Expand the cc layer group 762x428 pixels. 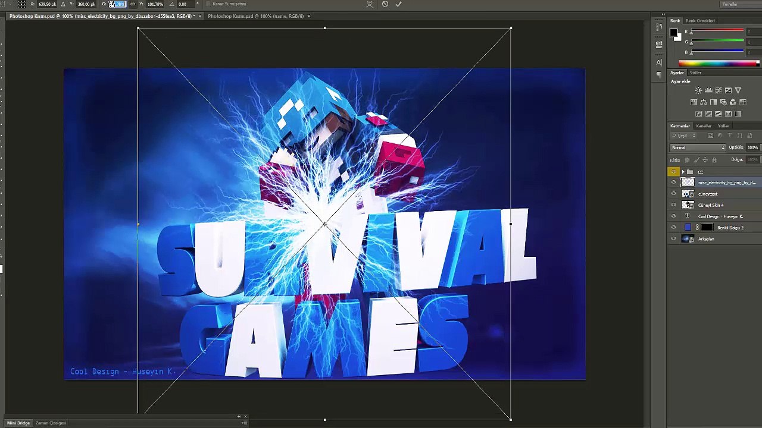683,172
